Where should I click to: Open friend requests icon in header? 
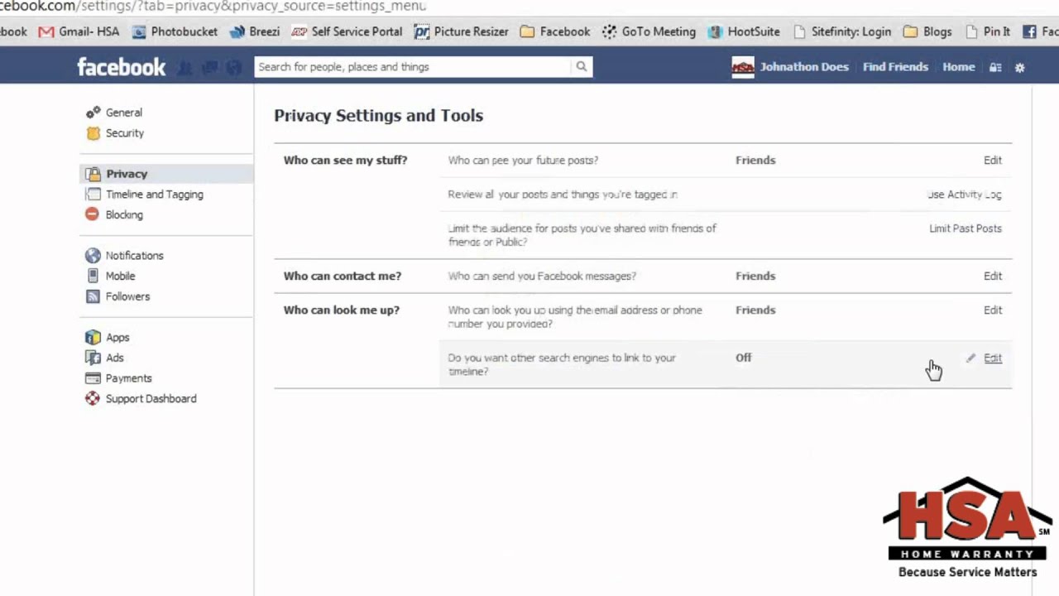click(x=185, y=68)
